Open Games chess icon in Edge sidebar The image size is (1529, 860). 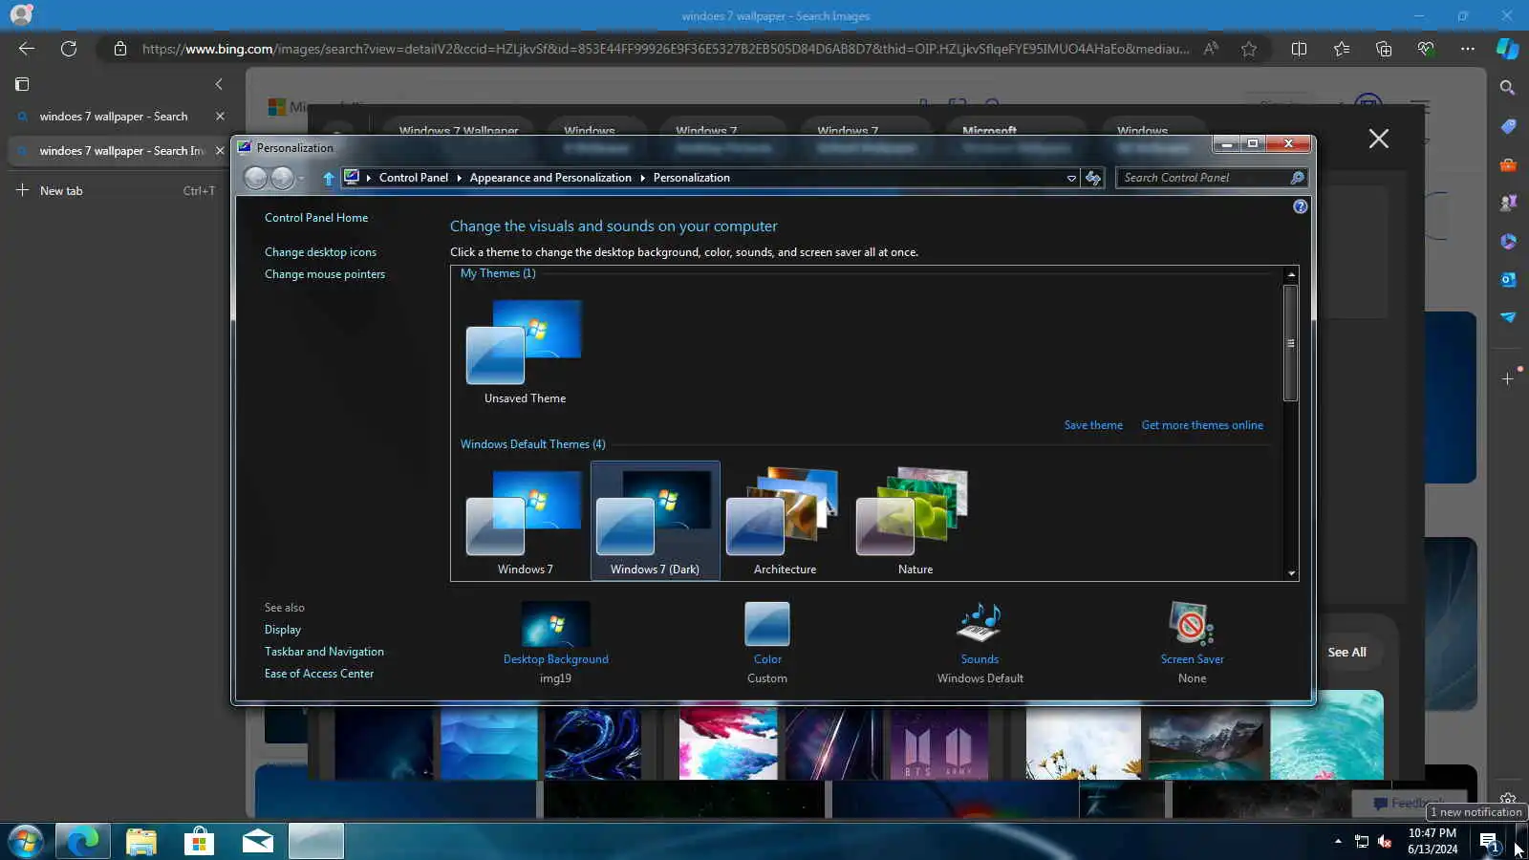coord(1508,203)
